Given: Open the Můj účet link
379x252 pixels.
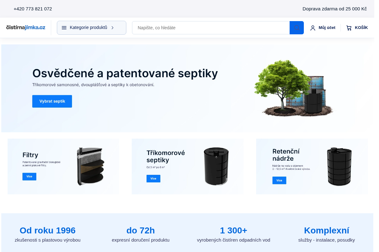Looking at the screenshot, I should pyautogui.click(x=327, y=28).
